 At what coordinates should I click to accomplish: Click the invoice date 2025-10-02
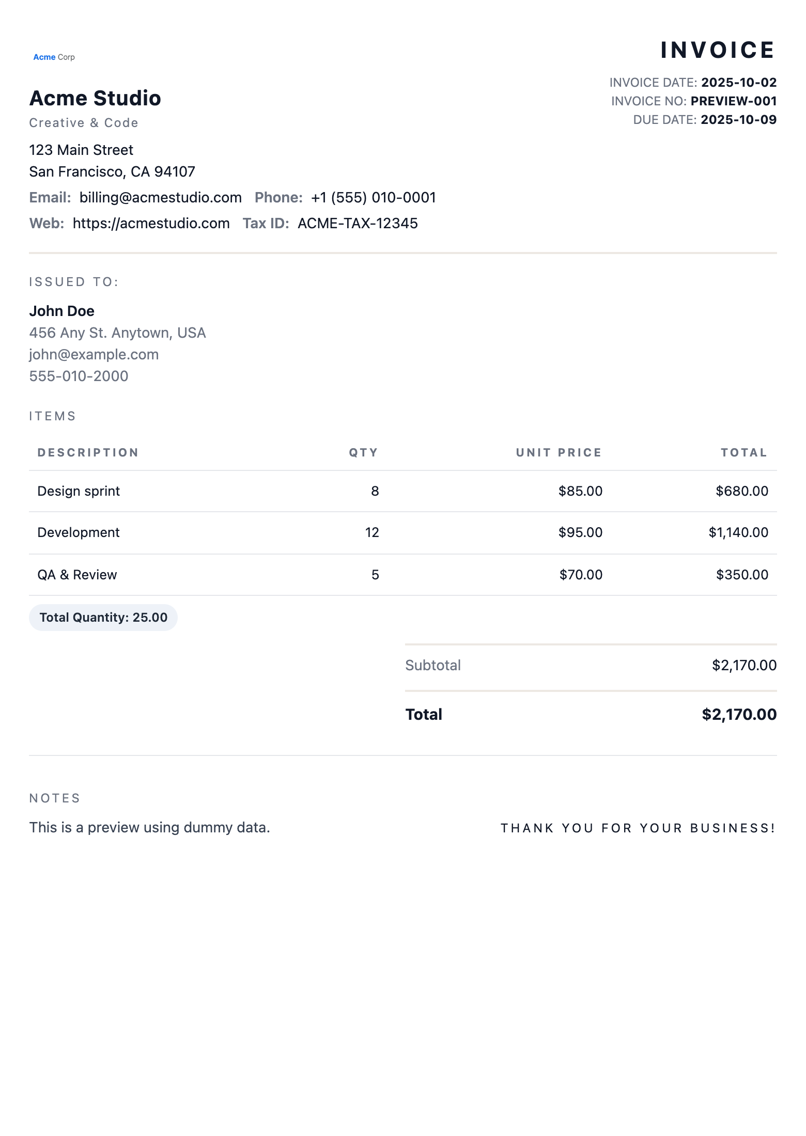click(x=738, y=83)
